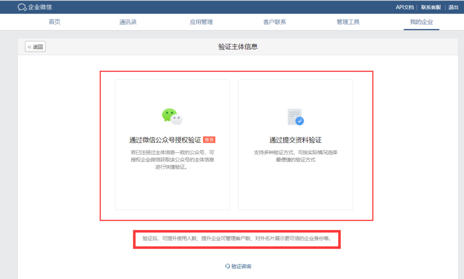Viewport: 464px width, 279px height.
Task: Click the 支持多种验证方式 description text
Action: click(295, 156)
